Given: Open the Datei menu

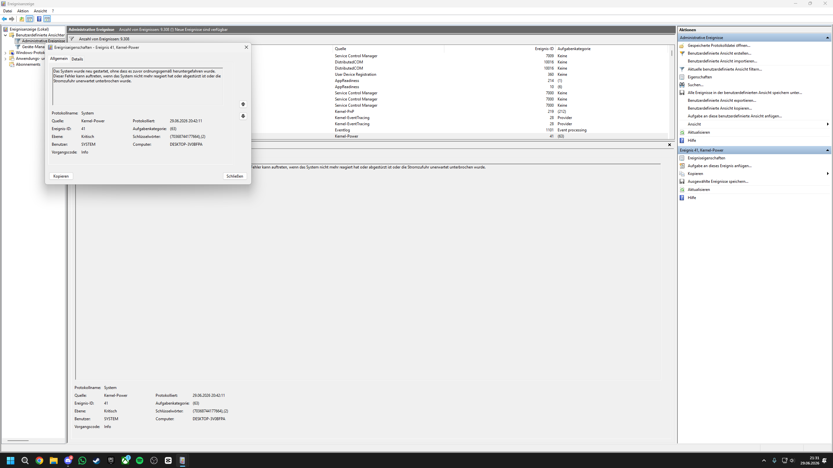Looking at the screenshot, I should (7, 11).
